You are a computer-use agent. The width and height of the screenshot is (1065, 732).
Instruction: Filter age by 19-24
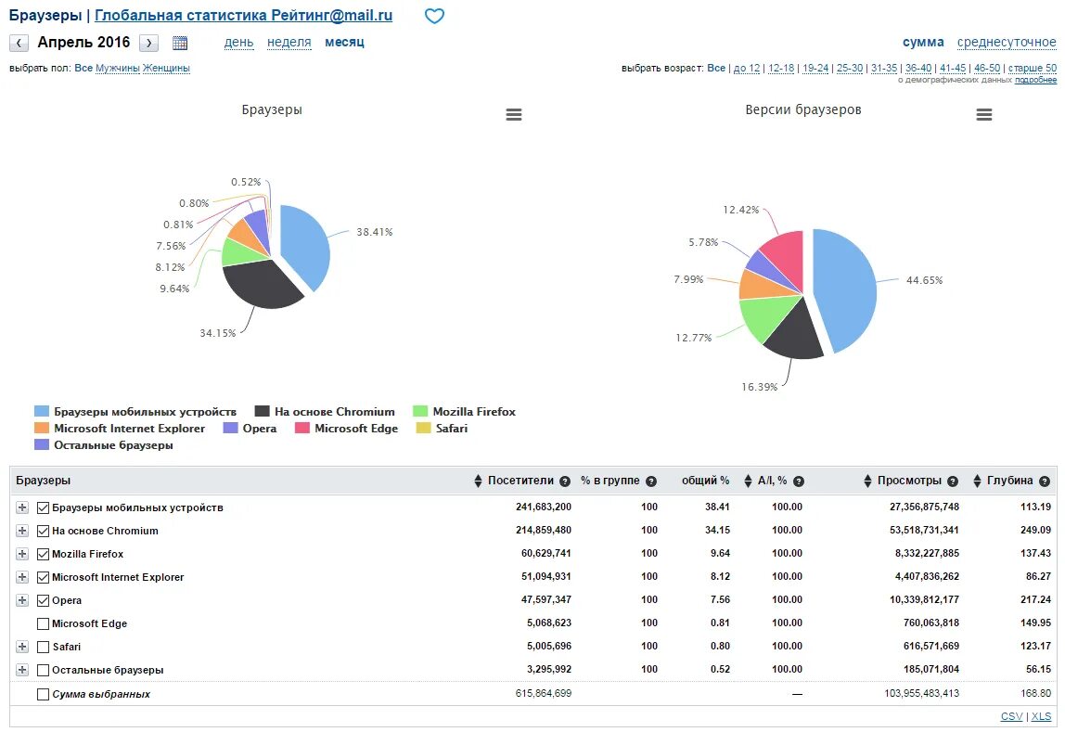pos(815,68)
